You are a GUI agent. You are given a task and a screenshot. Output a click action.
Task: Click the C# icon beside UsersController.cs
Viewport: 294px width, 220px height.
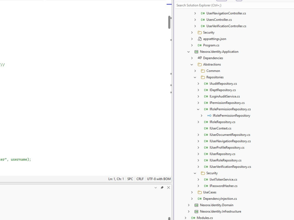point(203,20)
